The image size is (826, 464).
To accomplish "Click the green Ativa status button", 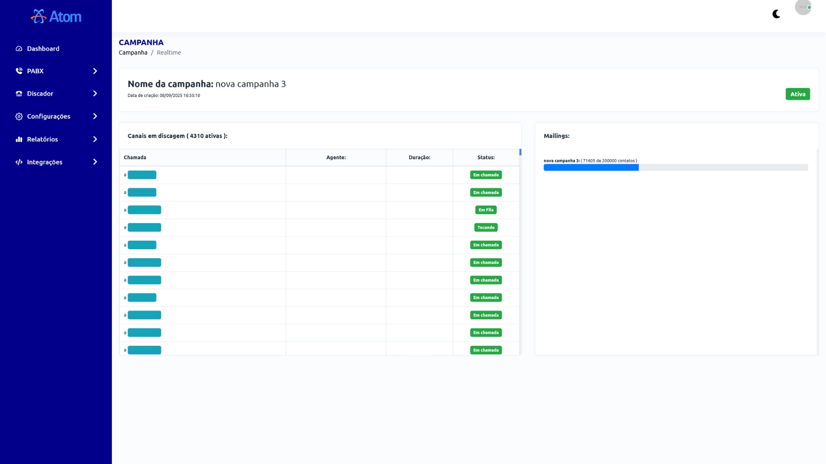I will (x=798, y=94).
